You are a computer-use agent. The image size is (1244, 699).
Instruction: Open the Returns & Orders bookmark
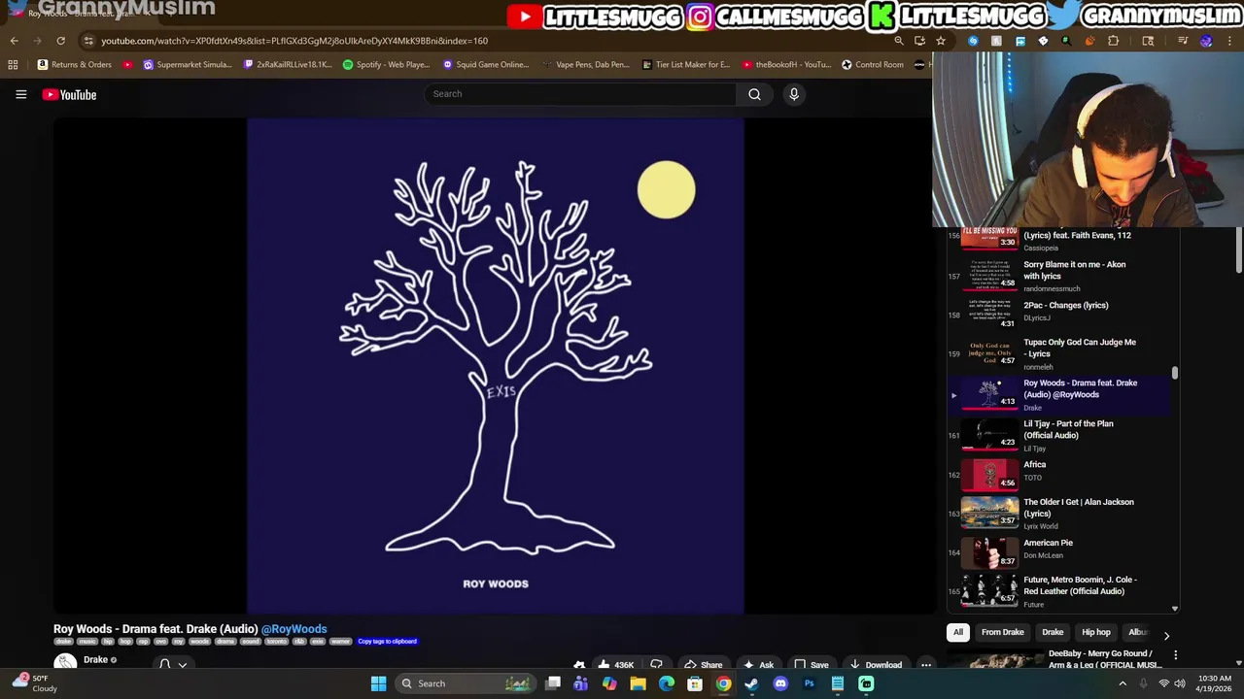pyautogui.click(x=75, y=65)
